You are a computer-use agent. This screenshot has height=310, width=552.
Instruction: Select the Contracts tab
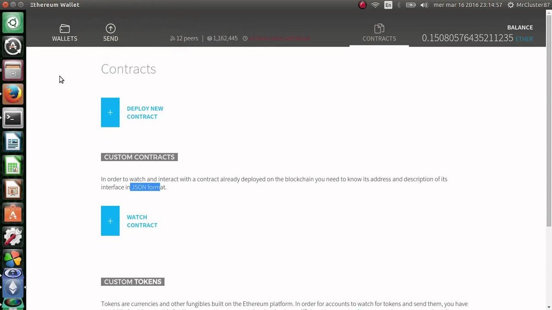tap(379, 33)
